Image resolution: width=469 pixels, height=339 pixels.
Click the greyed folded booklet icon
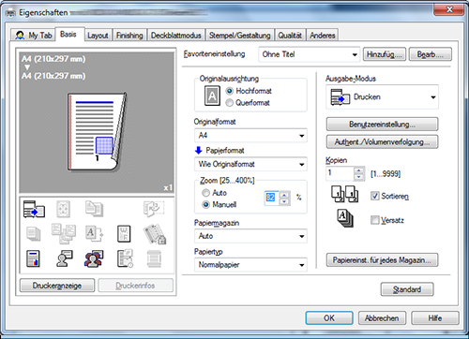(x=154, y=209)
